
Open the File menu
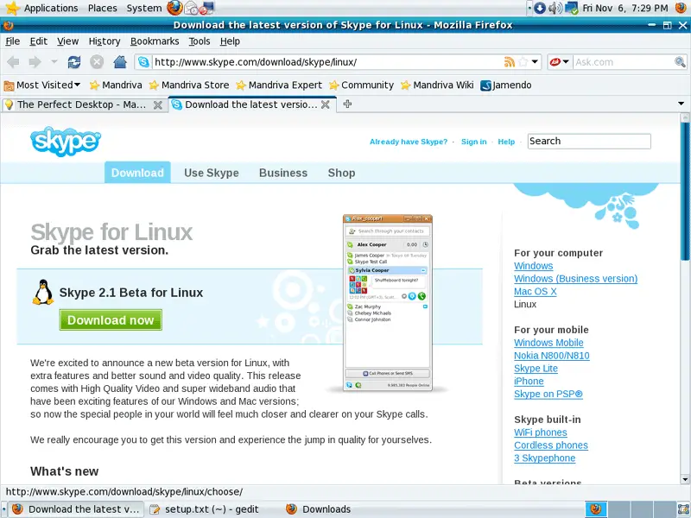point(12,41)
